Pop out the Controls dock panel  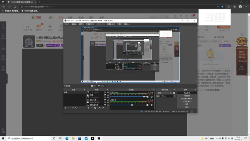coord(196,90)
